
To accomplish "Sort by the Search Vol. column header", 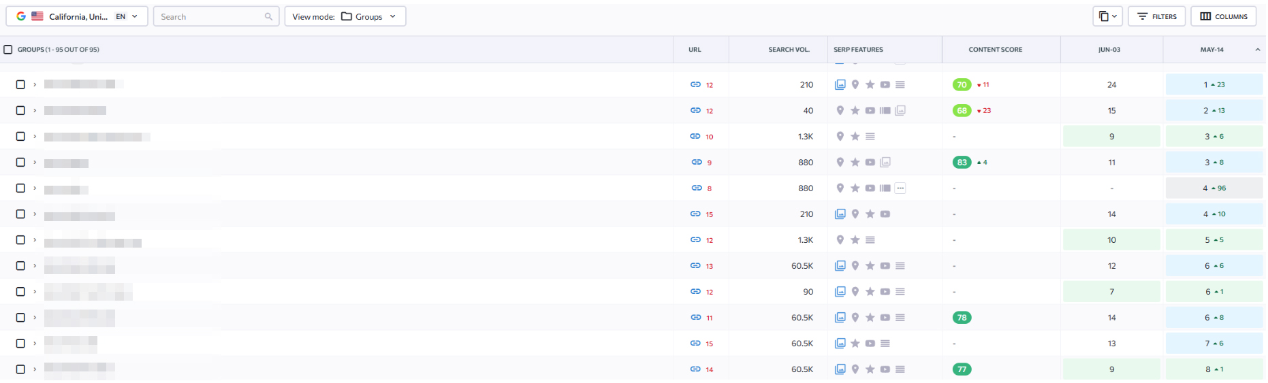I will tap(789, 50).
